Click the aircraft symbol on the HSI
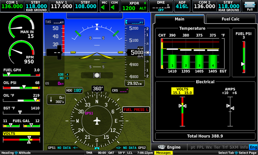Viewport: 258px width, 155px height. point(97,121)
